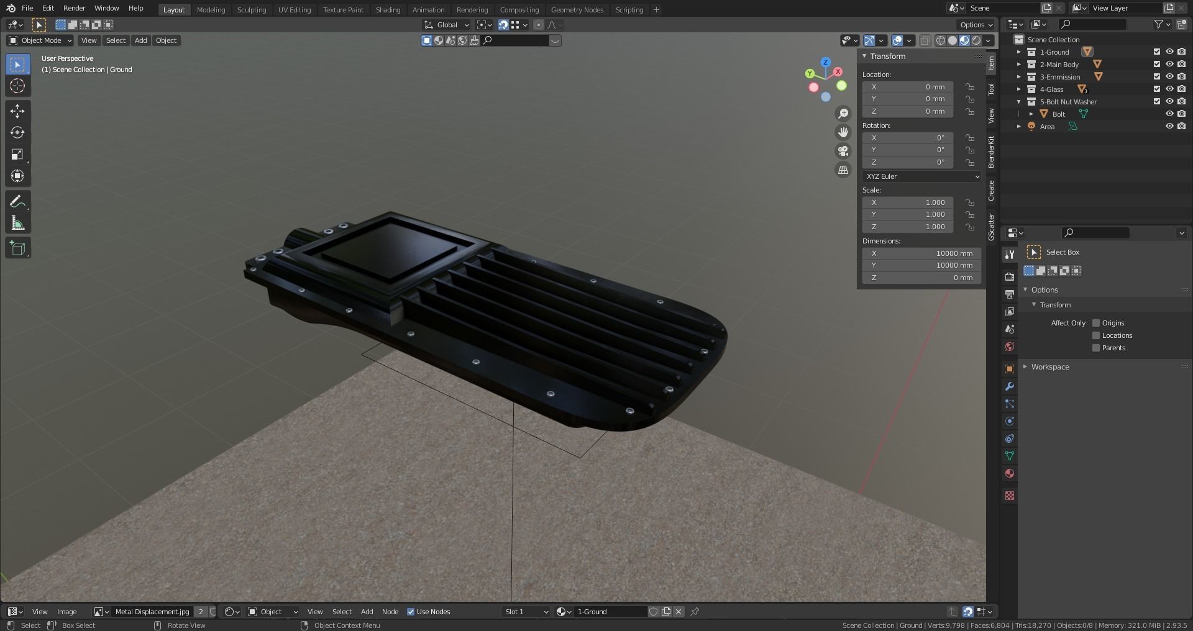The width and height of the screenshot is (1193, 631).
Task: Open the viewport Options dropdown
Action: [976, 25]
